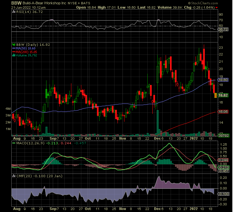Click the Volume 39.8K header value

(x=170, y=7)
